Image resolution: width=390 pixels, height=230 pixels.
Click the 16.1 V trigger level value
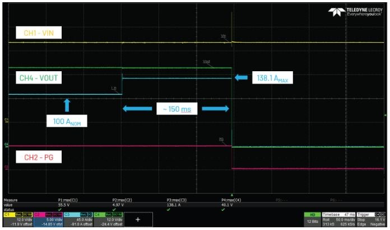point(379,220)
